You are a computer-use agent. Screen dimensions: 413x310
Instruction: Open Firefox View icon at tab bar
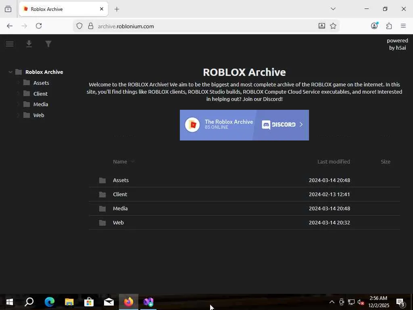tap(8, 9)
